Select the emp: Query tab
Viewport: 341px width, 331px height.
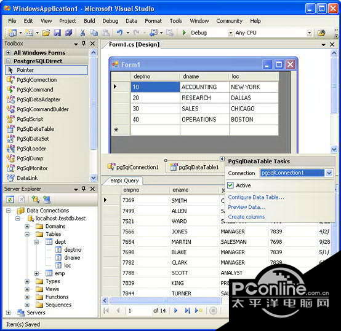(124, 181)
